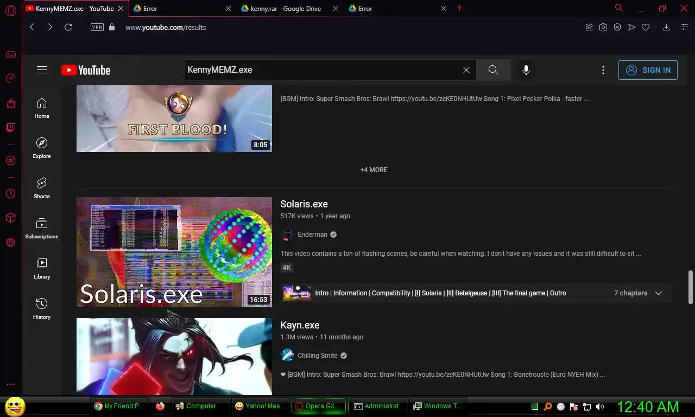Toggle the ad blocker shield icon
This screenshot has height=417, width=695.
click(x=617, y=27)
